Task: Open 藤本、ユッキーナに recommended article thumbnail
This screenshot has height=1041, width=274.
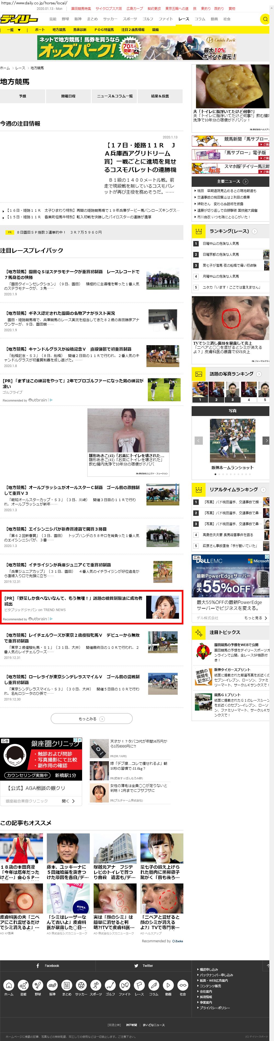Action: click(x=68, y=848)
